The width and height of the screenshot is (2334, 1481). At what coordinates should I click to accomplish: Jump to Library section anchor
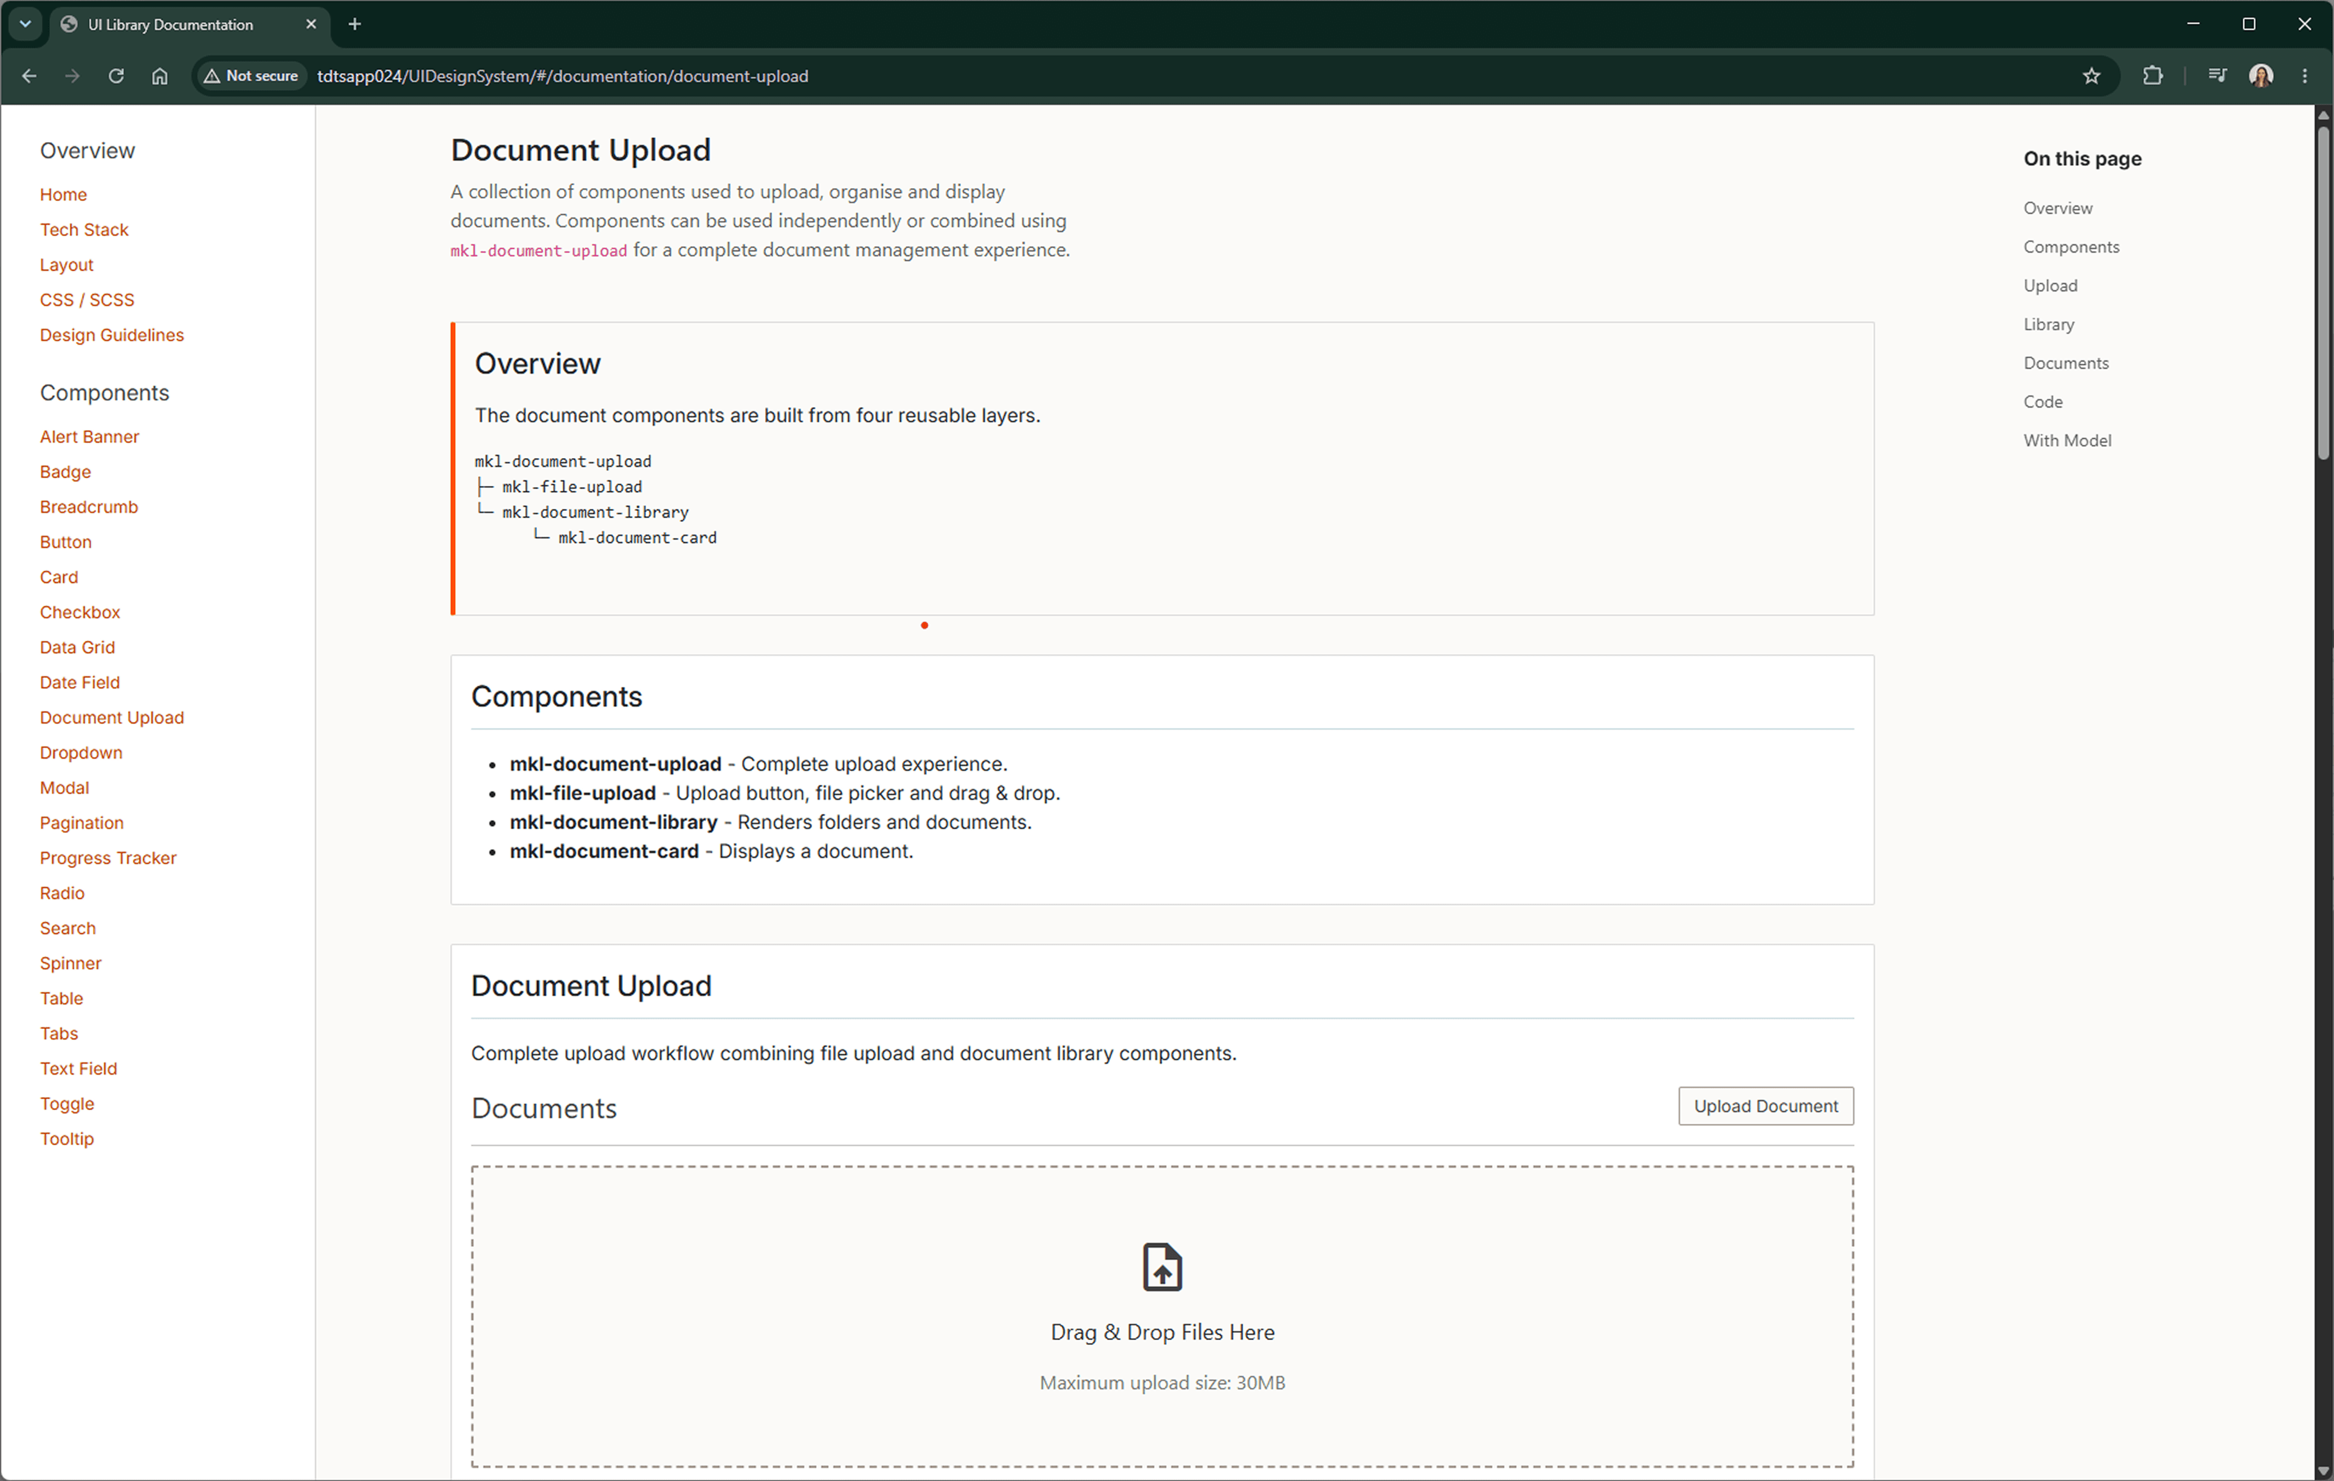click(2049, 324)
